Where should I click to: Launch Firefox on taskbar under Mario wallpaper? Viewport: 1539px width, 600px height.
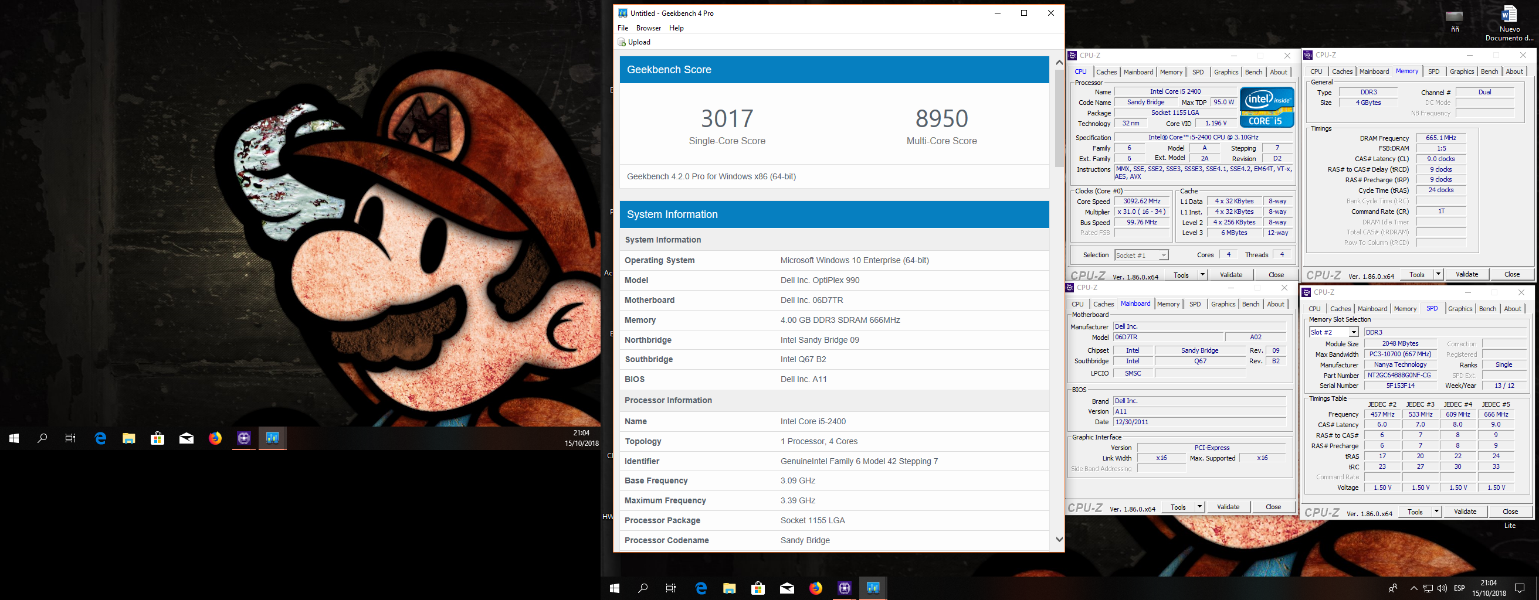tap(215, 438)
